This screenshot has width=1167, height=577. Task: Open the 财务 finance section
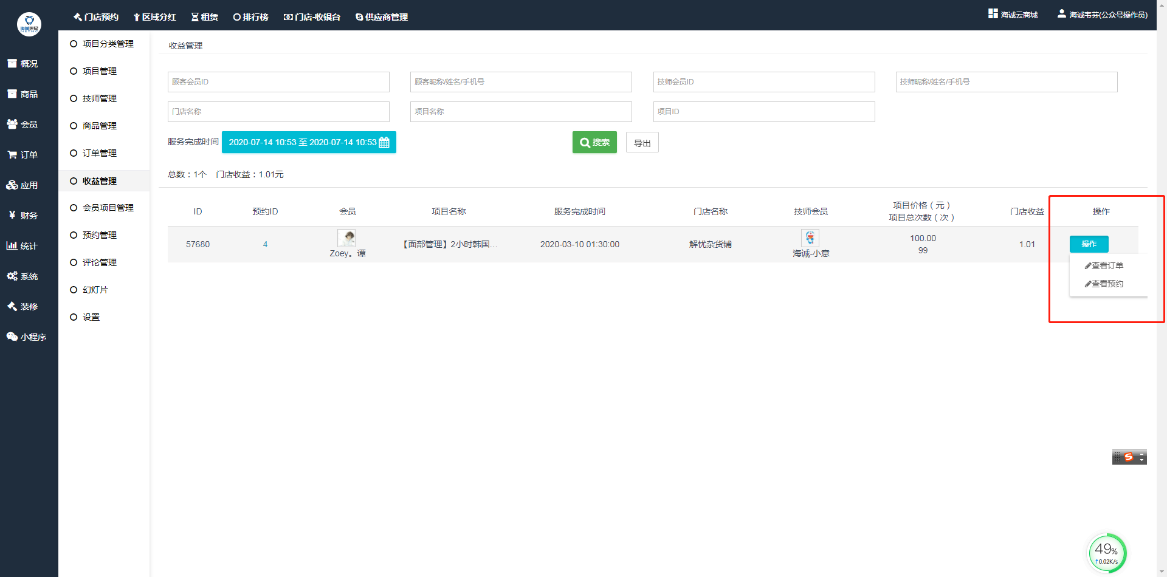pyautogui.click(x=22, y=216)
